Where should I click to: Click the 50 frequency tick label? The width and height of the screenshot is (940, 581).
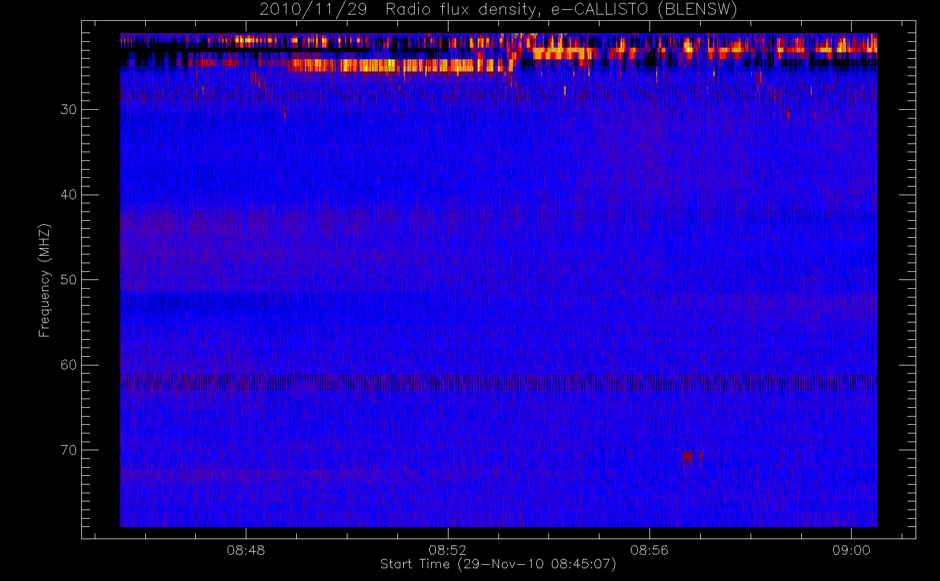[x=69, y=280]
